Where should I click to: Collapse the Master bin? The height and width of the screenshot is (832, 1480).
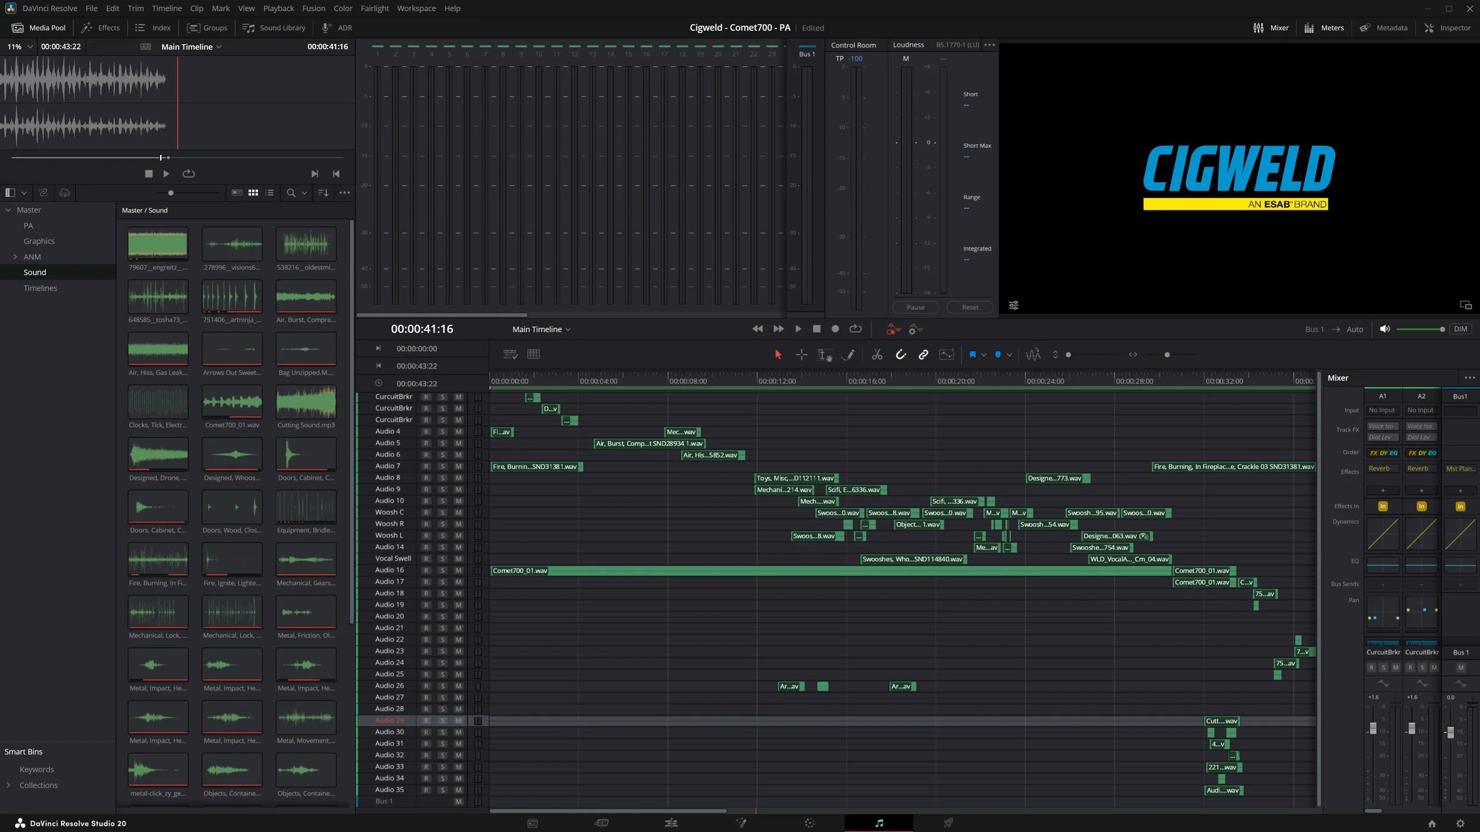tap(8, 210)
